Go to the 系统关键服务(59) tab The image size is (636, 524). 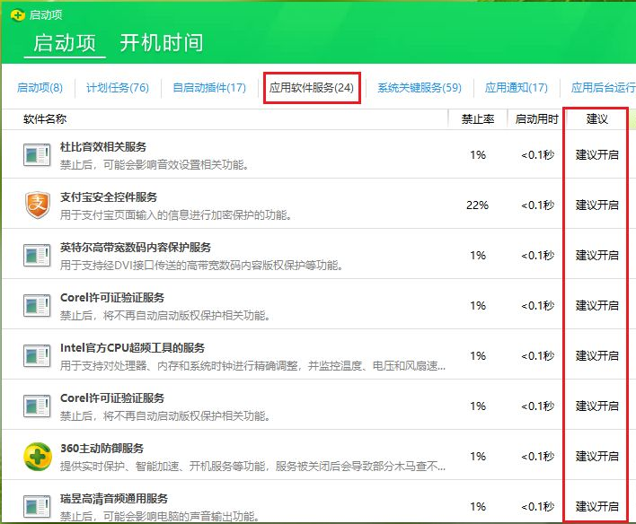point(419,88)
